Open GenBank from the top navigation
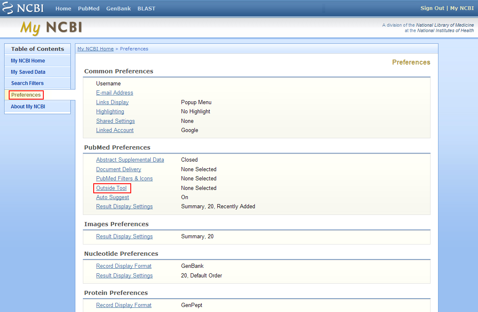The width and height of the screenshot is (478, 312). (x=118, y=9)
